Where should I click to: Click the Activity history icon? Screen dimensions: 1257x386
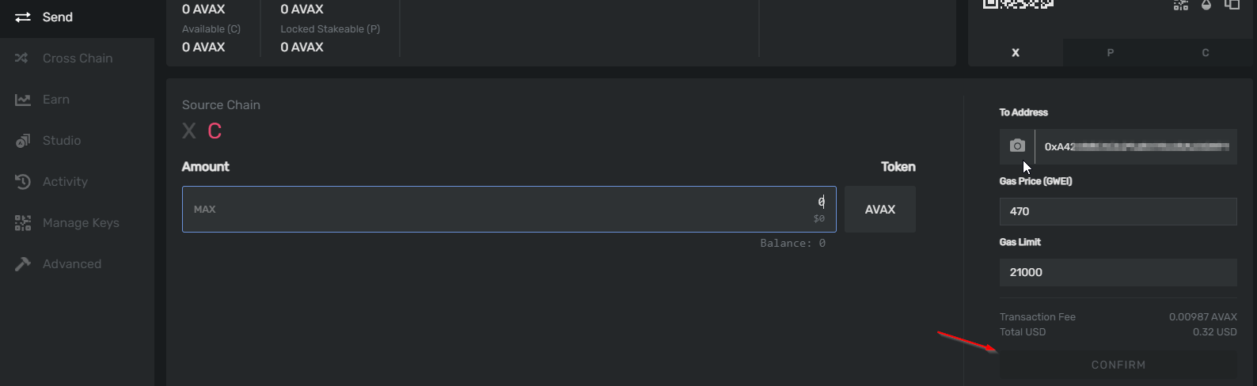pyautogui.click(x=23, y=182)
